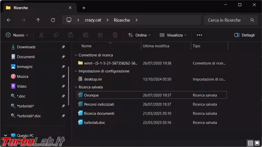The image size is (262, 147).
Task: Click Ricerche in the breadcrumb path
Action: tap(122, 20)
